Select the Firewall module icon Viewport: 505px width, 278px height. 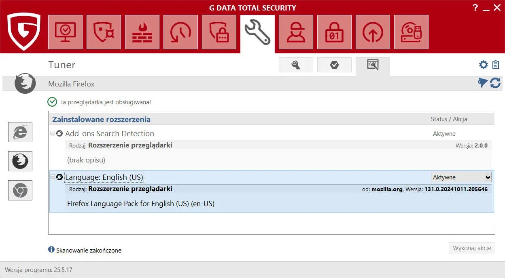(142, 32)
